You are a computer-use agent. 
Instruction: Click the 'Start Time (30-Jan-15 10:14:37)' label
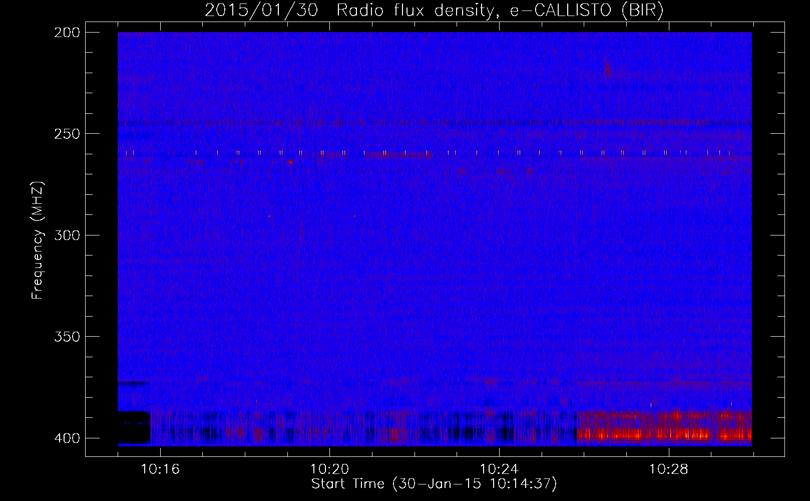click(x=434, y=484)
